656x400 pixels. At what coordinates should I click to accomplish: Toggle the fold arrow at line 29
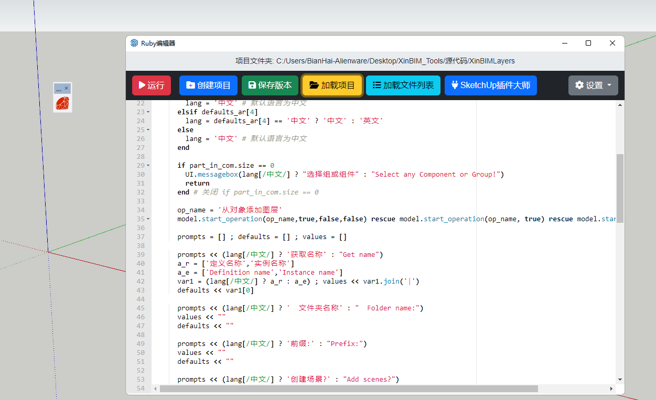148,166
